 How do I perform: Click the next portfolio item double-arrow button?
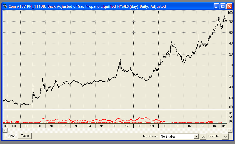click(x=225, y=136)
